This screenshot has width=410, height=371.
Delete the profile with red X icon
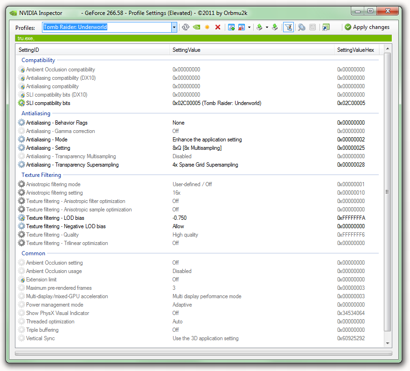pos(217,27)
